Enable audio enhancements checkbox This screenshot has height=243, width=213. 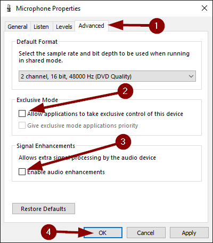22,172
